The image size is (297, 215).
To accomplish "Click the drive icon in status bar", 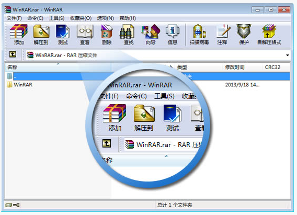I will click(8, 205).
